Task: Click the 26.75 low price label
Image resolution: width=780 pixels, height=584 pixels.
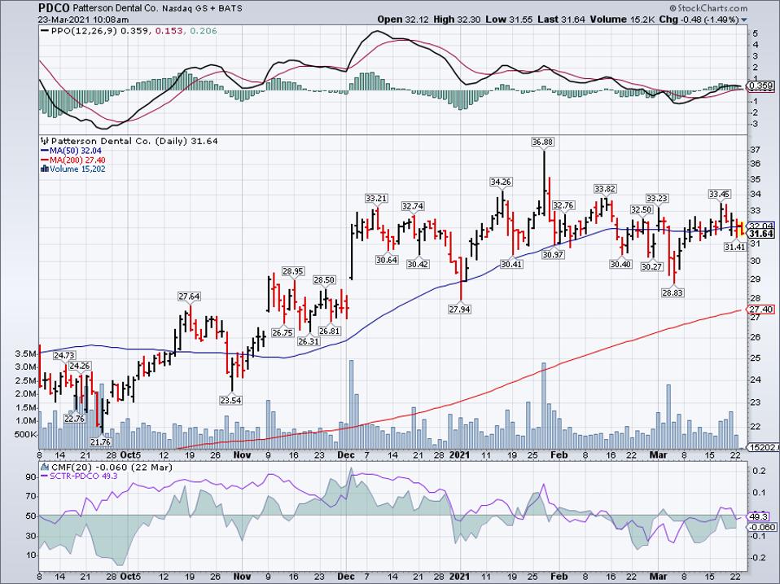Action: 283,333
